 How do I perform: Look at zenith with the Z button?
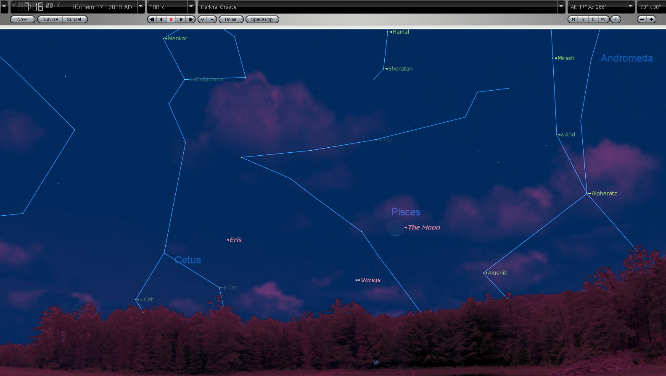click(616, 19)
